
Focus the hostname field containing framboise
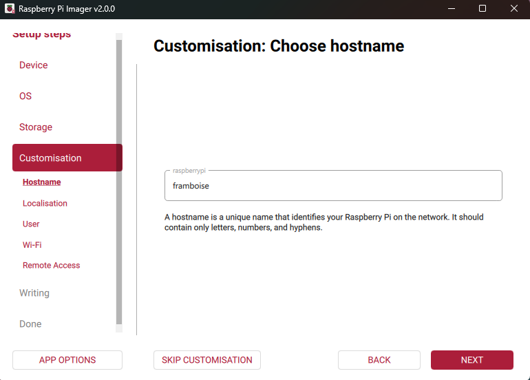(x=333, y=186)
